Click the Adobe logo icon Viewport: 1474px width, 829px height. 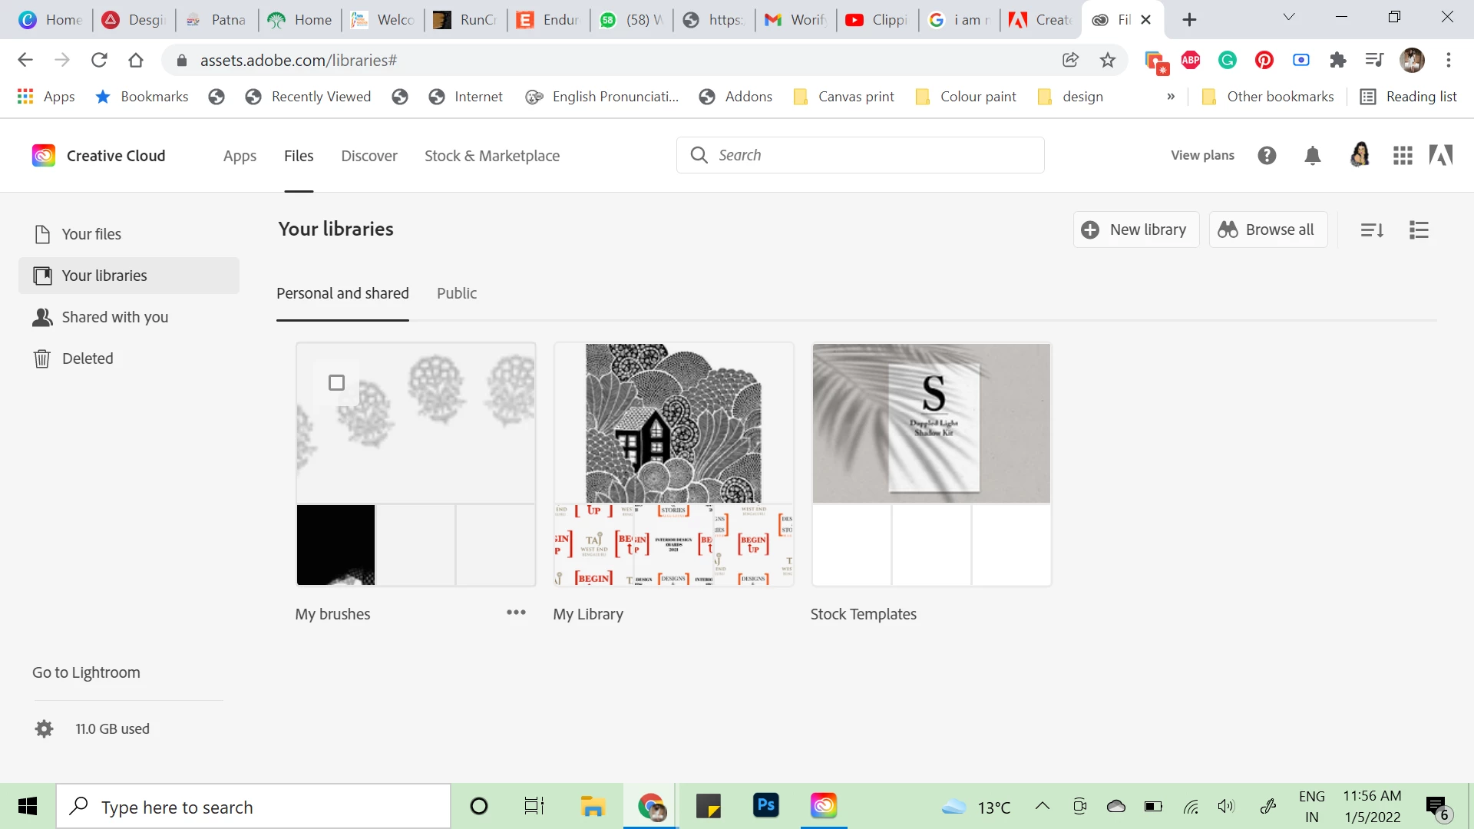(1440, 156)
